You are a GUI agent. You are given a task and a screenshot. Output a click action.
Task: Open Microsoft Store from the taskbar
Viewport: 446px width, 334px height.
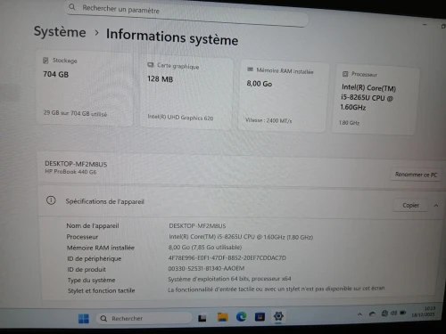pyautogui.click(x=260, y=317)
